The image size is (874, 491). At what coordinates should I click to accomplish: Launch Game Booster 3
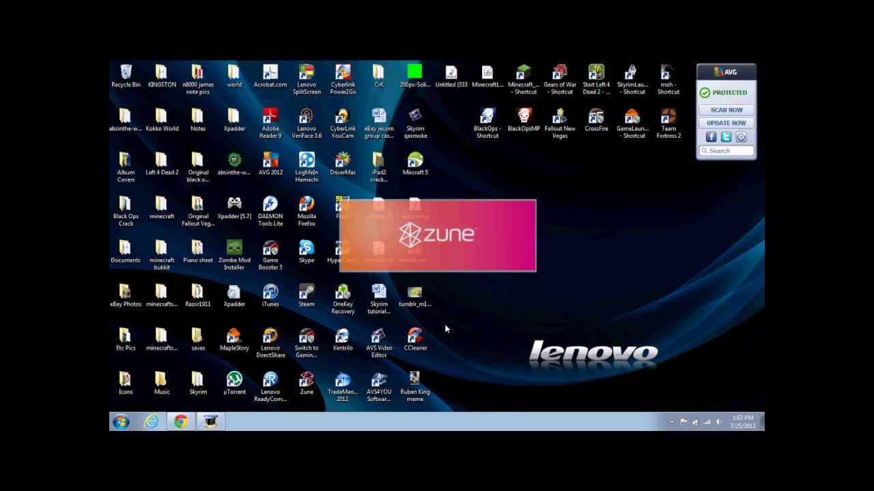(270, 255)
